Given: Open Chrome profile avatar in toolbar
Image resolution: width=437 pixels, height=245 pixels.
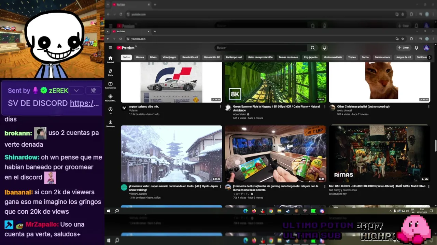Looking at the screenshot, I should (x=427, y=39).
